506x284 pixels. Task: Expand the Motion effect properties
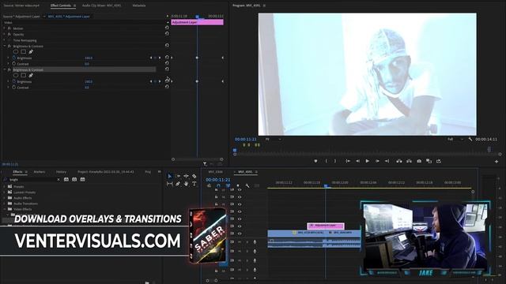pos(5,28)
